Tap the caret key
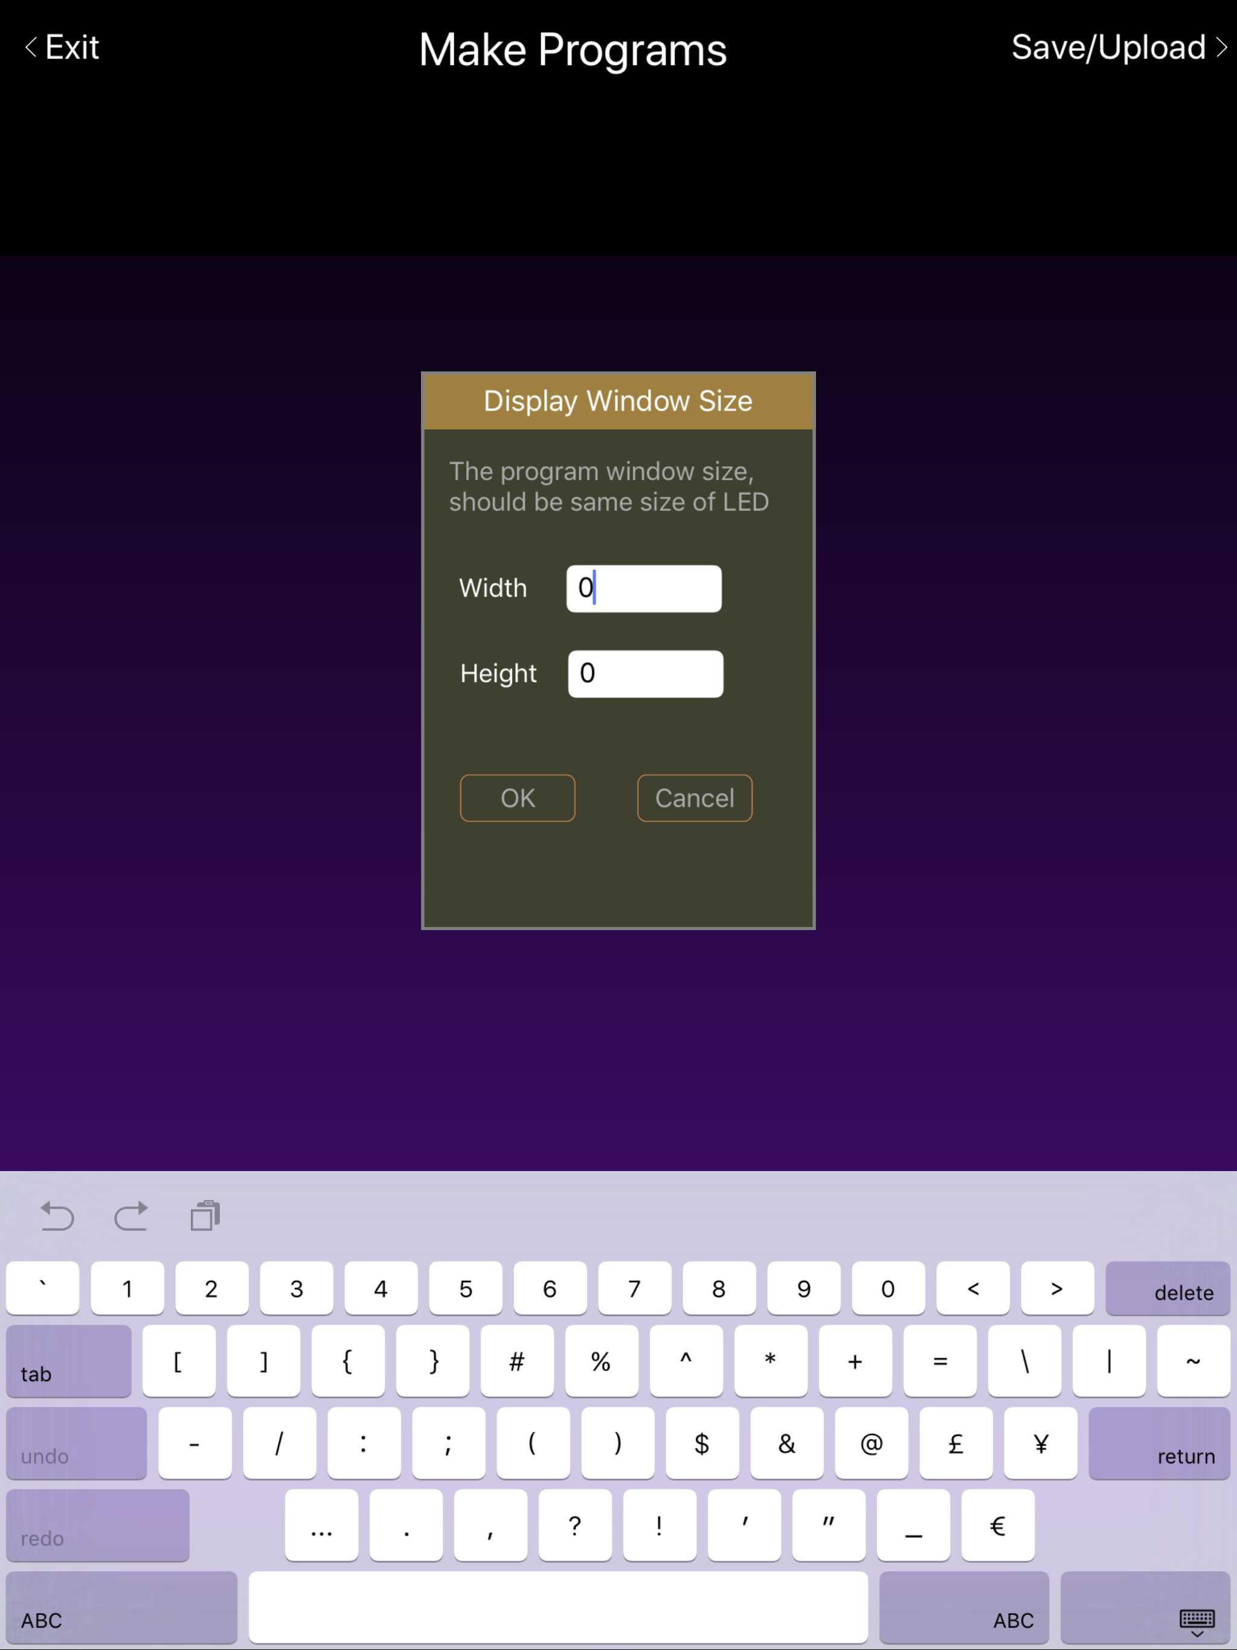This screenshot has width=1237, height=1650. pos(686,1361)
